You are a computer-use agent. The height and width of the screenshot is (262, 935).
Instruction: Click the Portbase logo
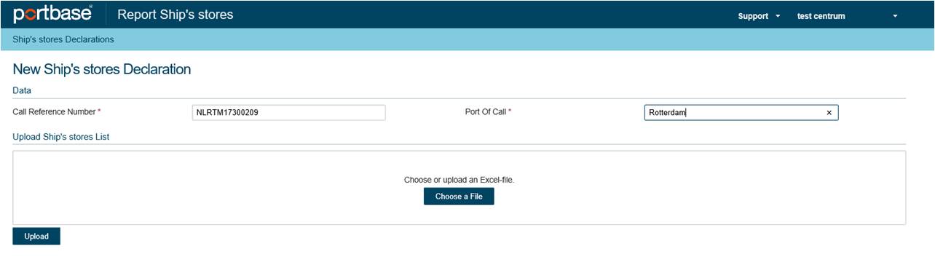(52, 15)
